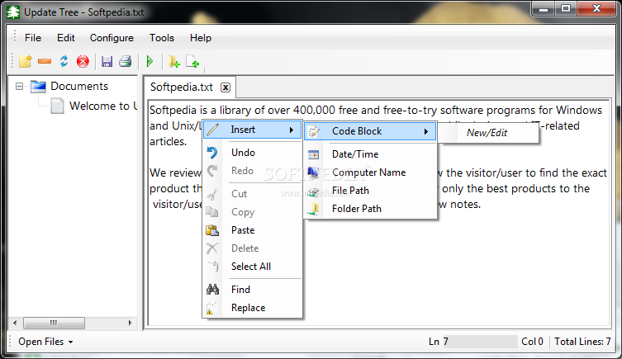Click the new document toolbar icon

point(26,61)
